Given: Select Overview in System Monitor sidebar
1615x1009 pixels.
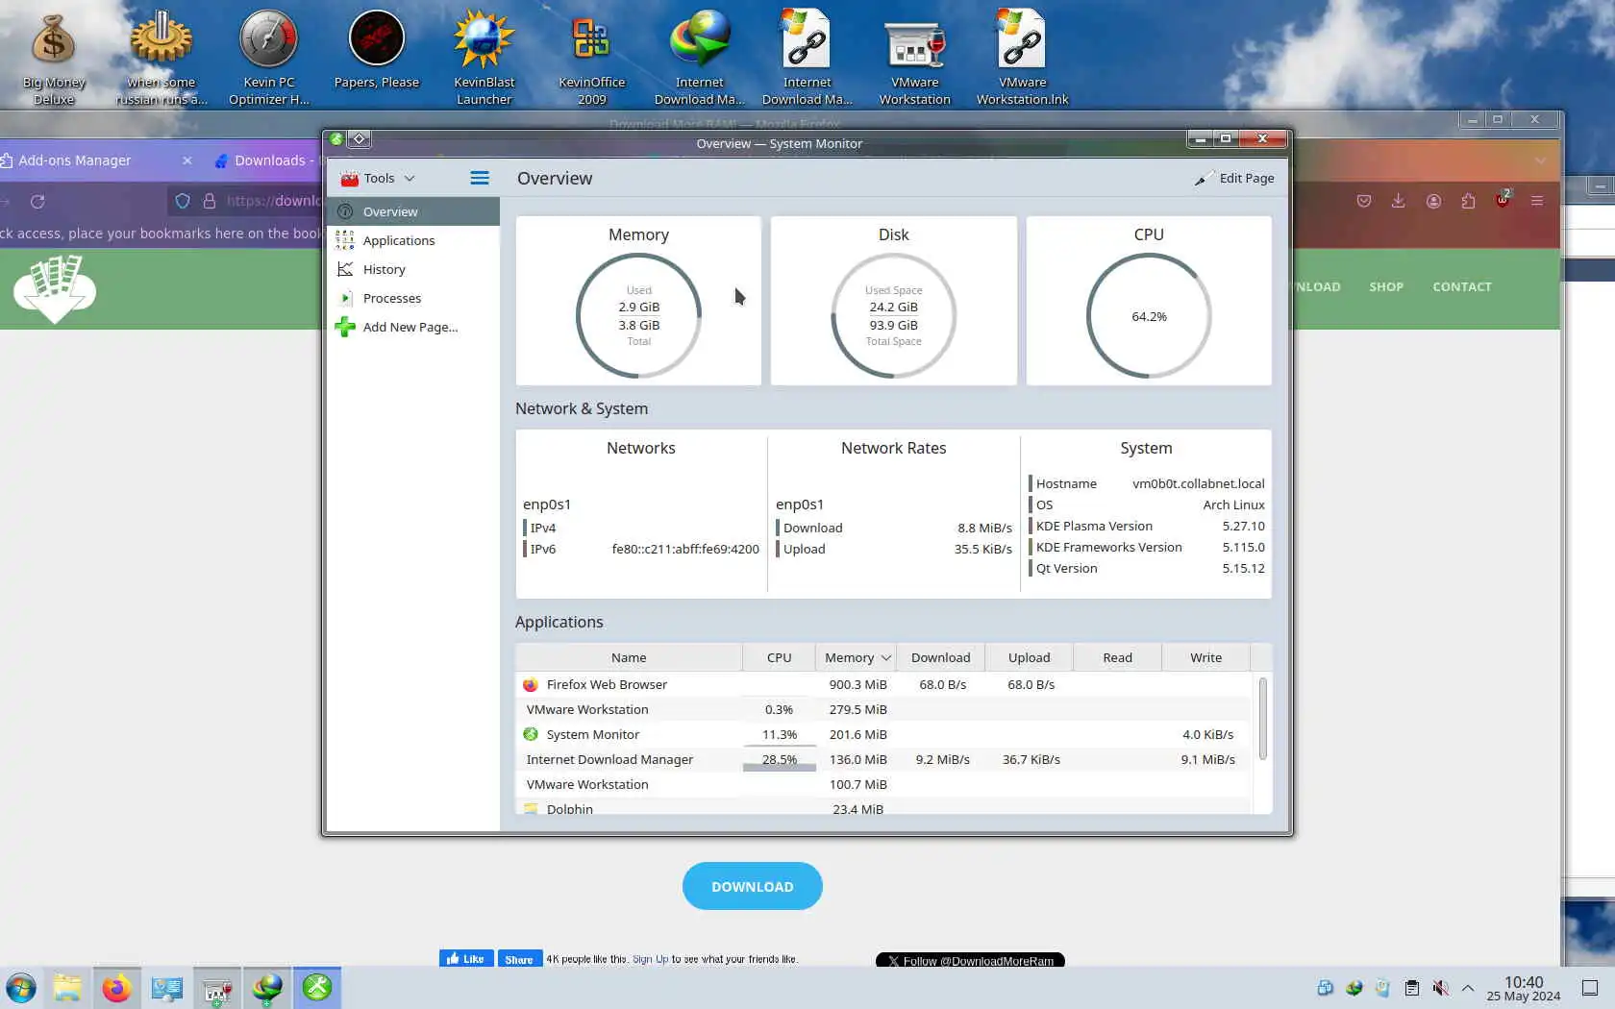Looking at the screenshot, I should tap(413, 211).
